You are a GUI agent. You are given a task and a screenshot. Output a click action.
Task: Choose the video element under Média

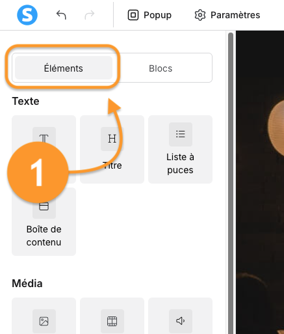click(112, 316)
